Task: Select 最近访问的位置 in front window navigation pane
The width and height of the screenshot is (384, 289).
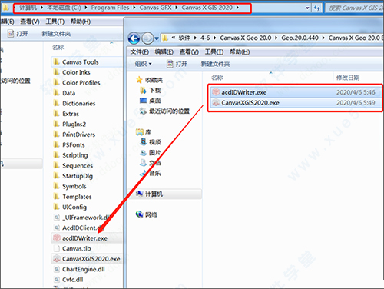Action: coord(164,111)
